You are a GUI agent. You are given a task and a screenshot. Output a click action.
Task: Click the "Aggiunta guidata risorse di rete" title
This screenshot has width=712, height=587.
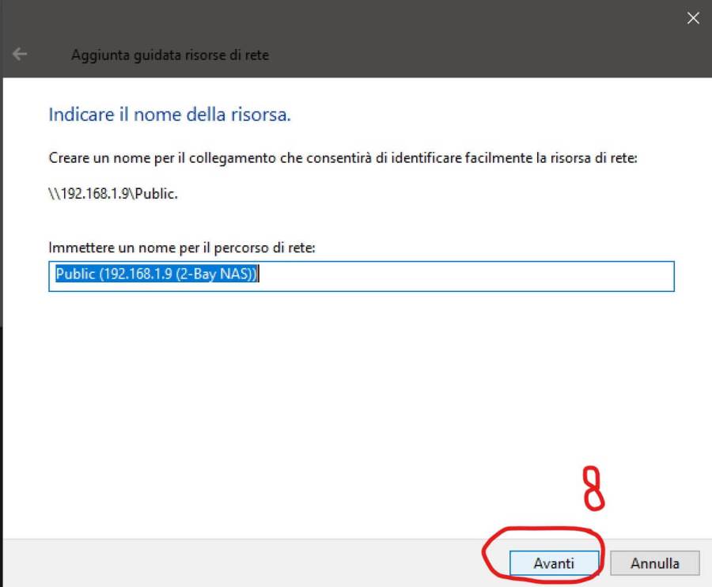click(x=170, y=55)
